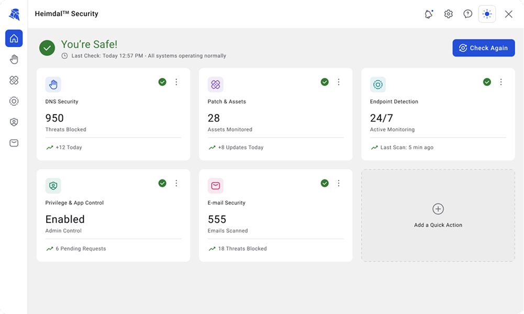
Task: Click the Check Again button
Action: pyautogui.click(x=484, y=48)
